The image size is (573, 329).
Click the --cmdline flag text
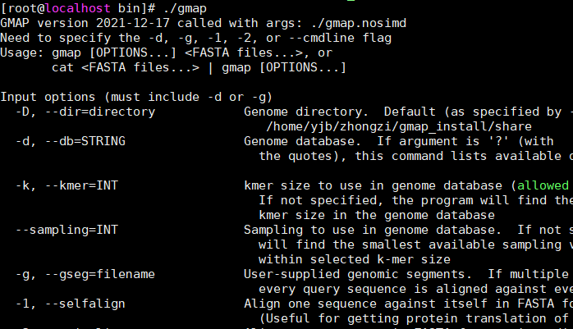click(x=340, y=38)
